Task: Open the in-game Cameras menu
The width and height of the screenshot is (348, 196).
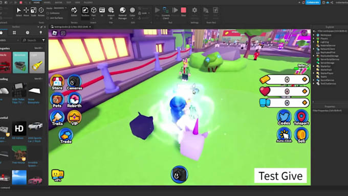Action: pos(74,82)
